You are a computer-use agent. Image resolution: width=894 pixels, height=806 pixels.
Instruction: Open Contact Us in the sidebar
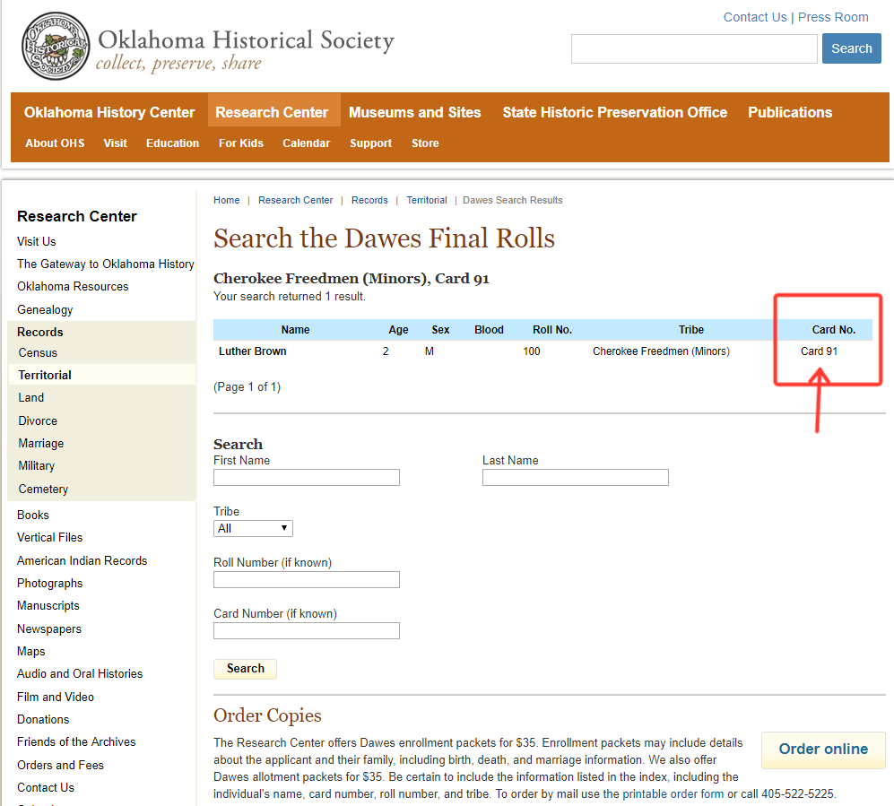pos(46,788)
